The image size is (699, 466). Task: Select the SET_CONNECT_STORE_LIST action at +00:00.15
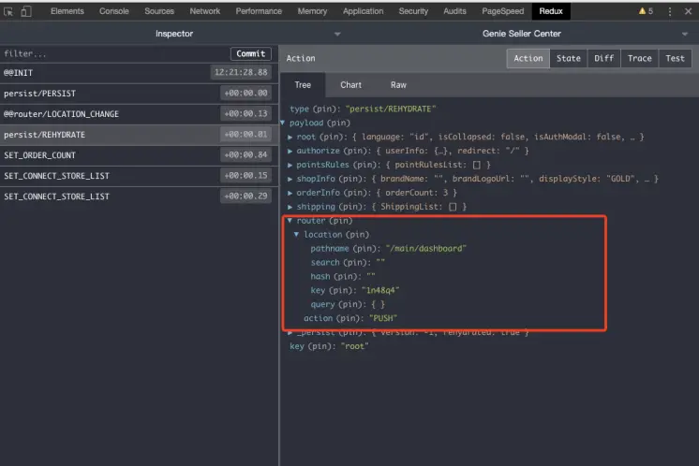tap(138, 176)
